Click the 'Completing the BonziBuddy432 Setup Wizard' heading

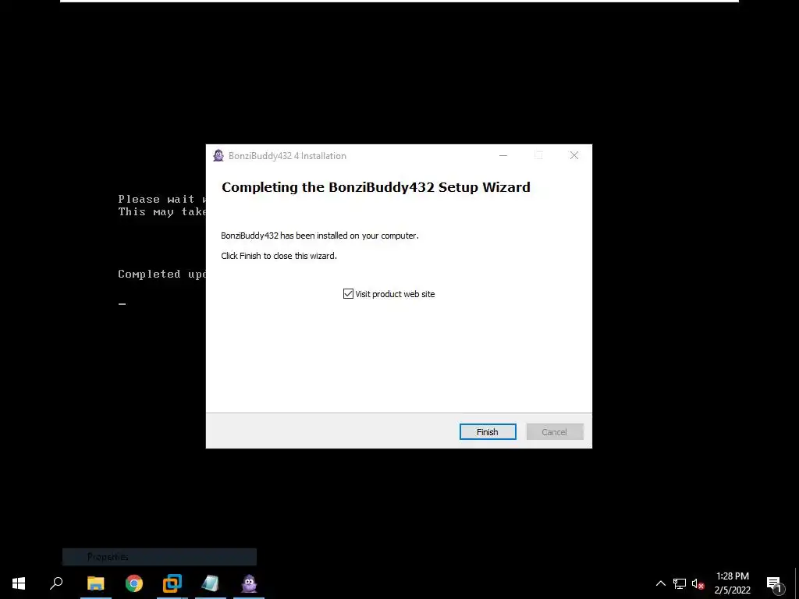[x=376, y=187]
